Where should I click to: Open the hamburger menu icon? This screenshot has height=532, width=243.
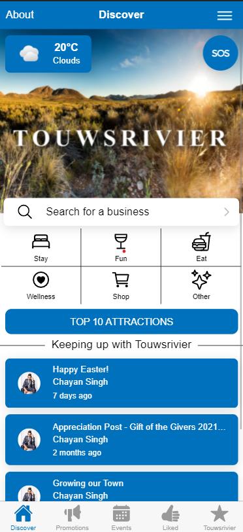(x=225, y=15)
